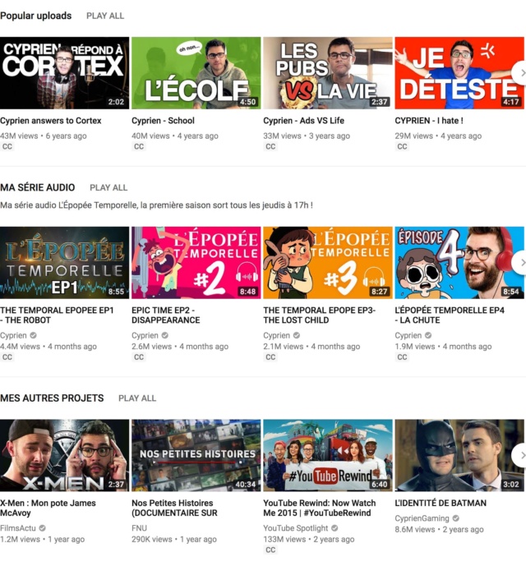Click CC badge under EP4 - LA CHUTE

pos(402,357)
